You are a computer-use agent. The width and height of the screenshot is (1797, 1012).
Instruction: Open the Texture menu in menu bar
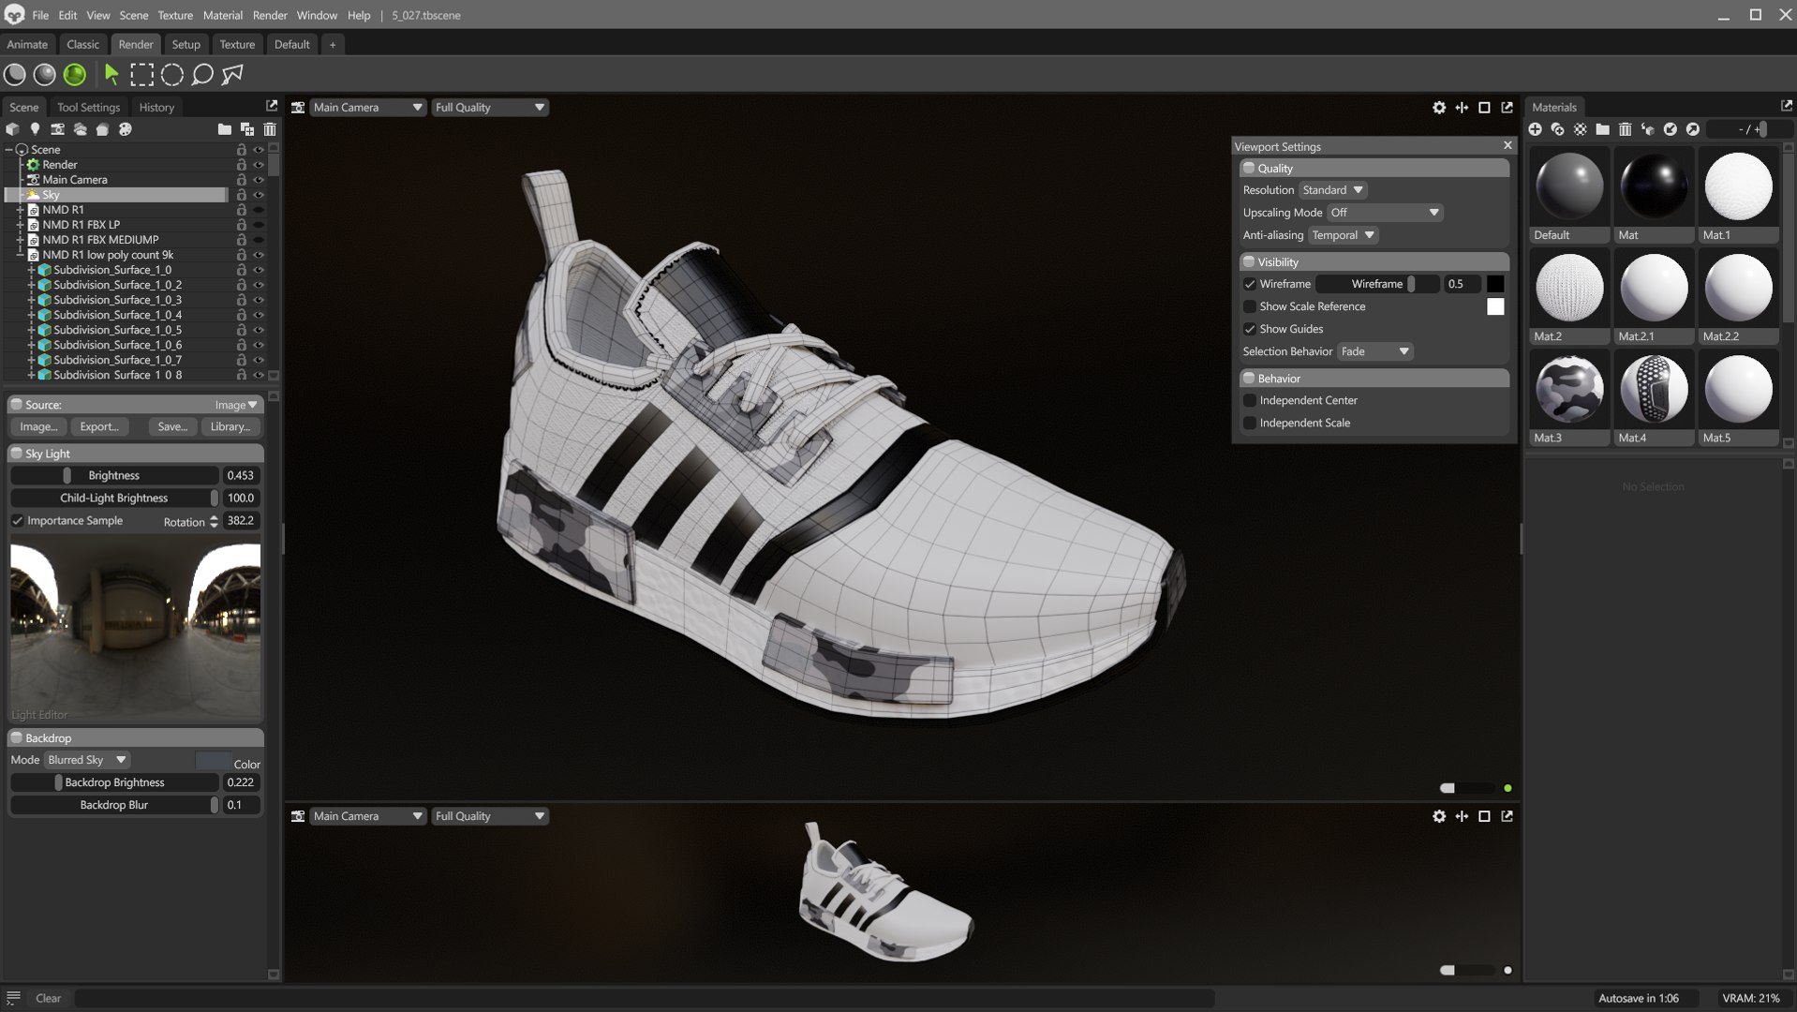[174, 15]
